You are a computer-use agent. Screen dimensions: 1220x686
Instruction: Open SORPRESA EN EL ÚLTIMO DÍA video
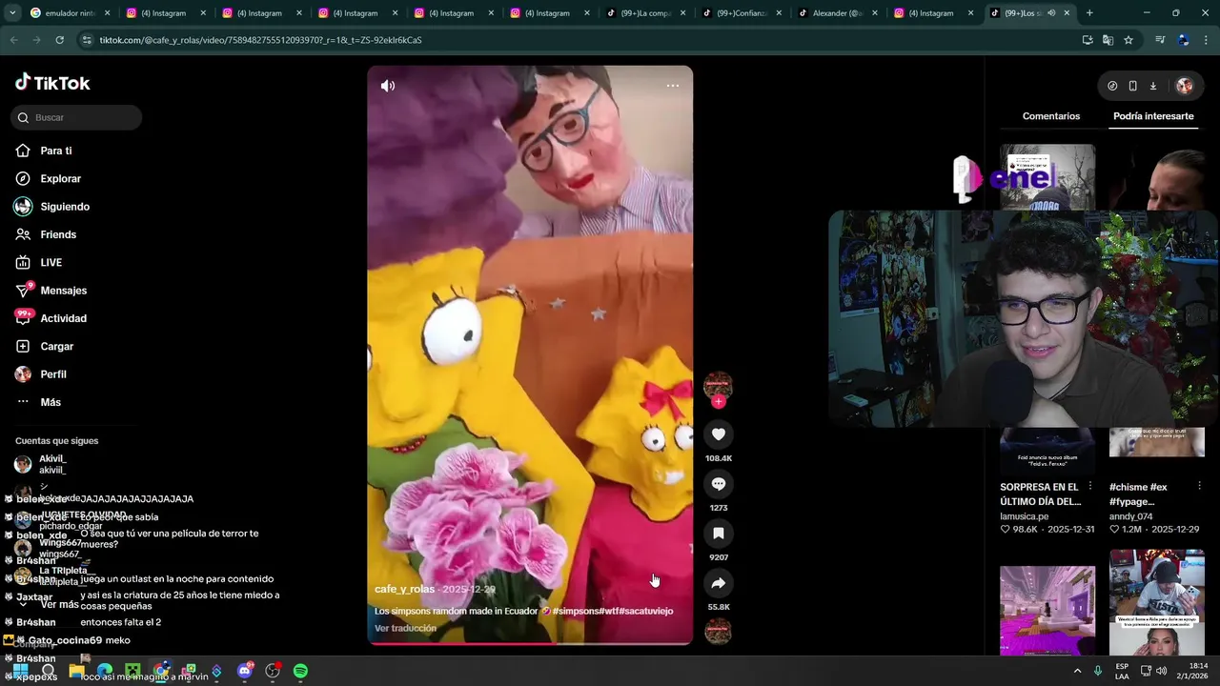point(1040,494)
